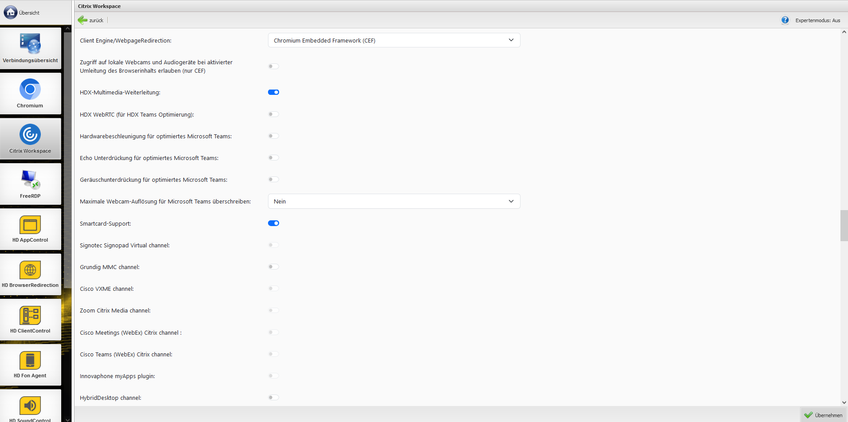Viewport: 848px width, 422px height.
Task: Open HD SoundControl in the sidebar
Action: (x=30, y=406)
